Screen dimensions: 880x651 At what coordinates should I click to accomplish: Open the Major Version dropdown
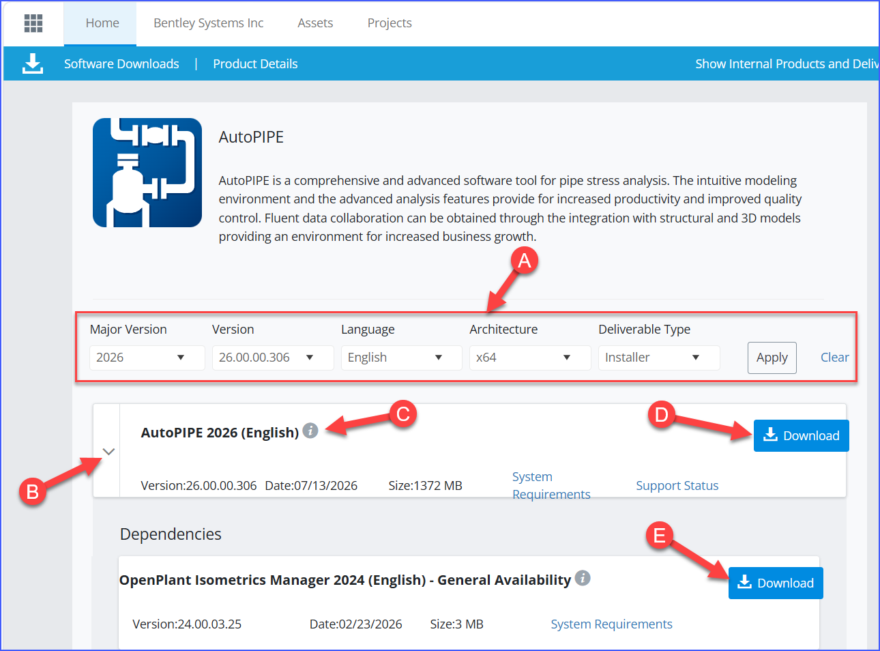[x=147, y=358]
